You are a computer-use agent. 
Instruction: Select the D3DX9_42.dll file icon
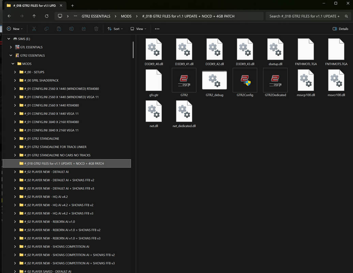coord(215,49)
